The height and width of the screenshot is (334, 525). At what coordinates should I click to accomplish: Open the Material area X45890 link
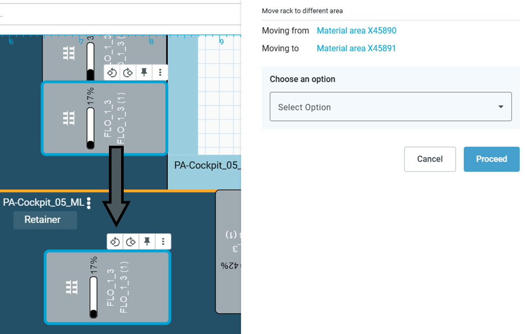[x=356, y=31]
